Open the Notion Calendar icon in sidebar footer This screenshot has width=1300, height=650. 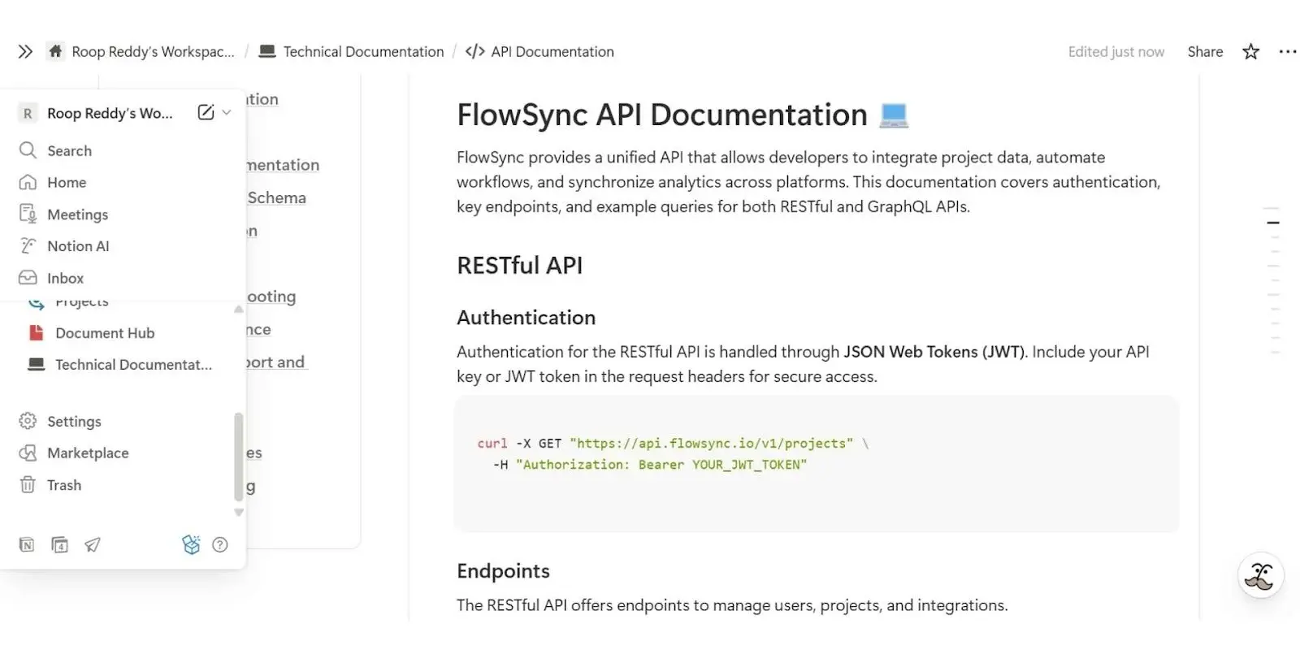click(59, 544)
